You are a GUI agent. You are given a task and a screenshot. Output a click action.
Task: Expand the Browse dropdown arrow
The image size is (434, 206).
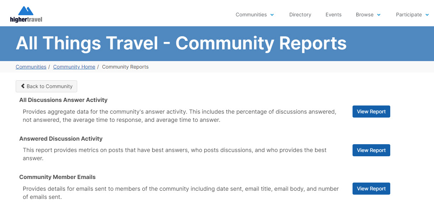click(379, 15)
